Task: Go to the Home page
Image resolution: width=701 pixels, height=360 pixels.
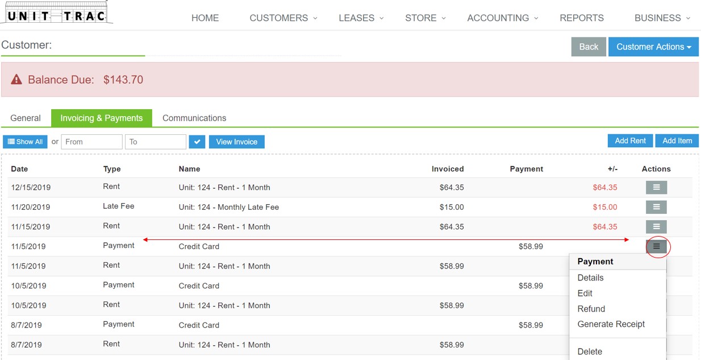Action: click(x=205, y=18)
